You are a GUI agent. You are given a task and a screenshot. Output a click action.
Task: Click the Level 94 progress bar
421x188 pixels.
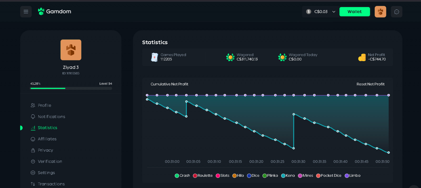pyautogui.click(x=71, y=88)
